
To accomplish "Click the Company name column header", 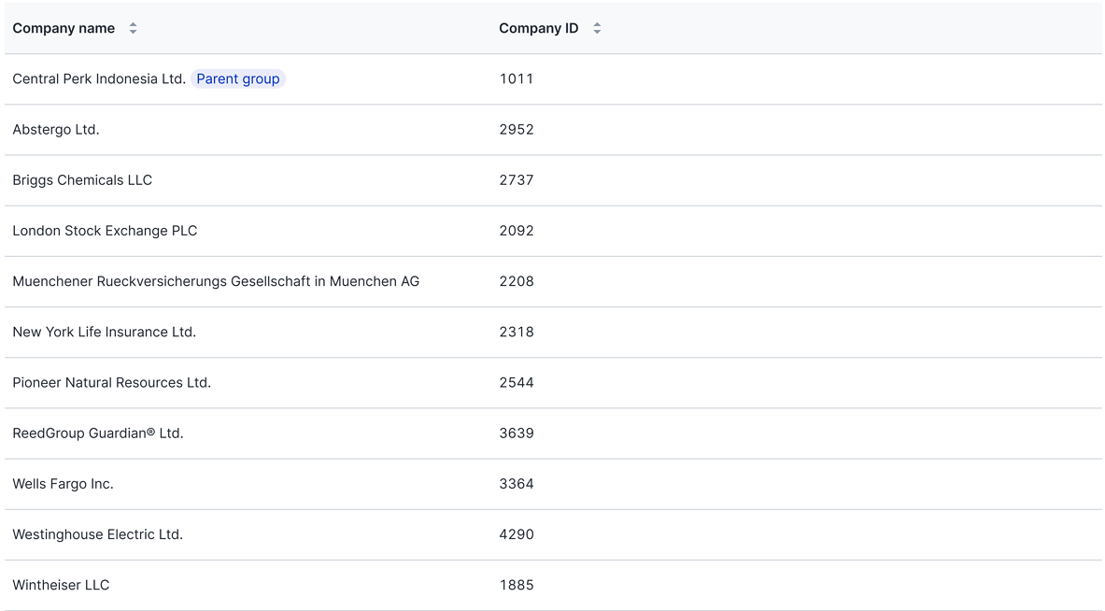I will pos(64,28).
